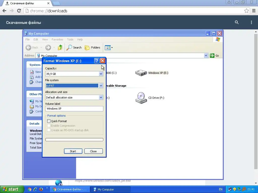Click My Documents sidebar icon
This screenshot has width=258, height=193.
pyautogui.click(x=32, y=106)
